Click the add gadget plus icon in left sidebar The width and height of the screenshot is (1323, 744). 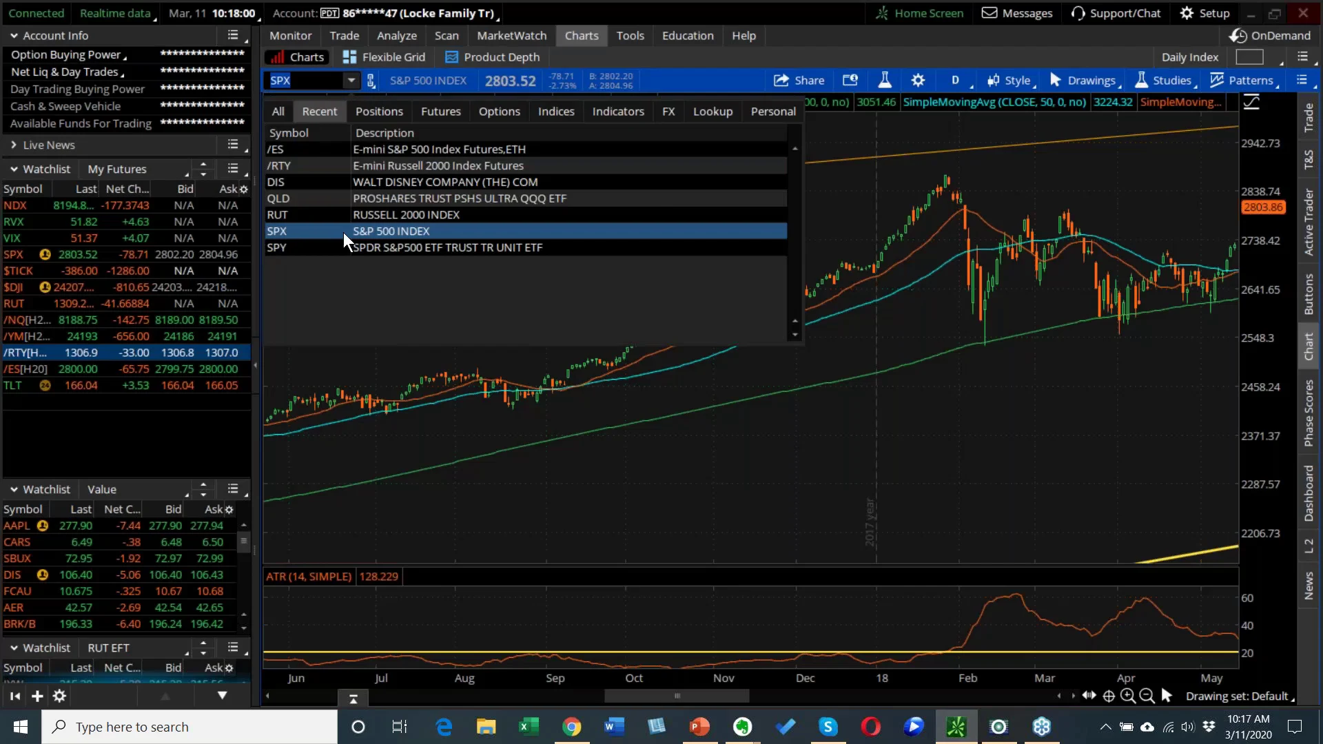pyautogui.click(x=37, y=696)
